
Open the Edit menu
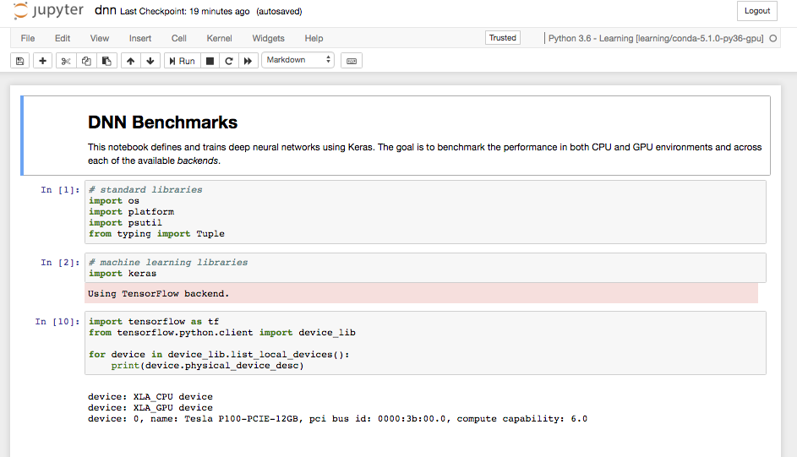[x=63, y=38]
